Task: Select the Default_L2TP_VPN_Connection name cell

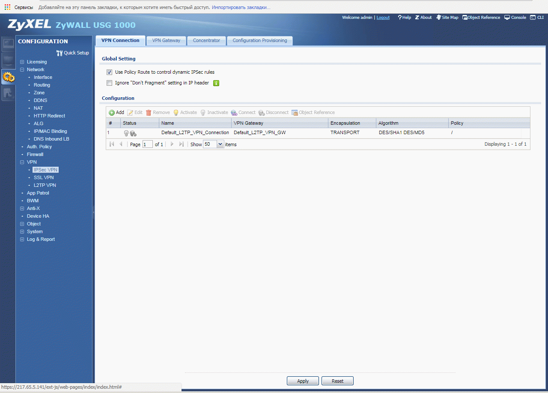Action: 195,132
